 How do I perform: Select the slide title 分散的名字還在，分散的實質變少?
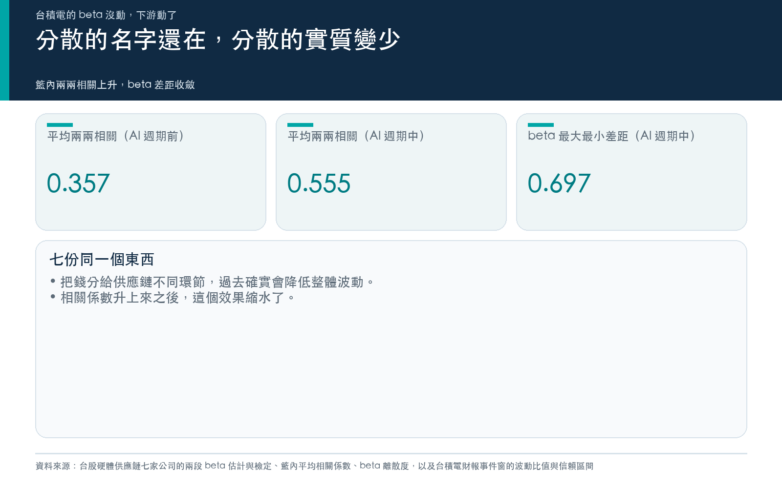[x=218, y=40]
